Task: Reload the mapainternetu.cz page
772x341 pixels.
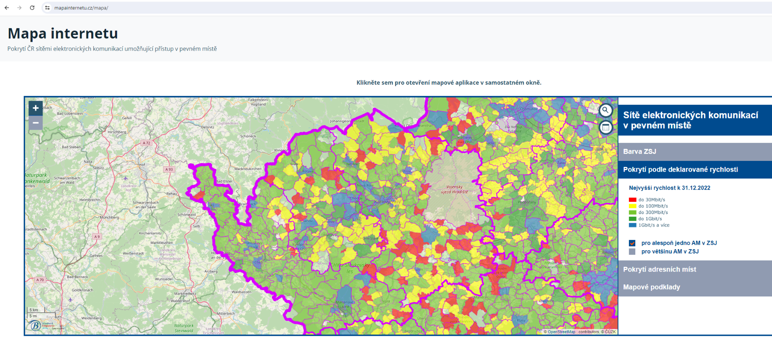Action: click(x=32, y=8)
